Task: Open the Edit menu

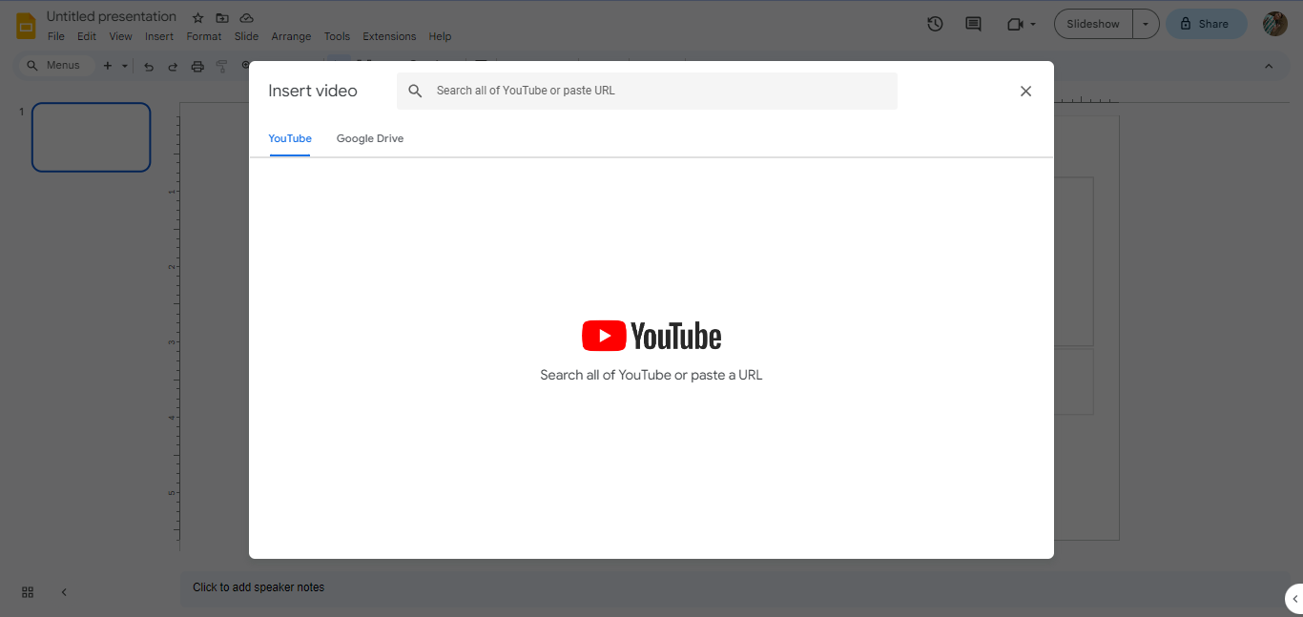Action: click(x=87, y=36)
